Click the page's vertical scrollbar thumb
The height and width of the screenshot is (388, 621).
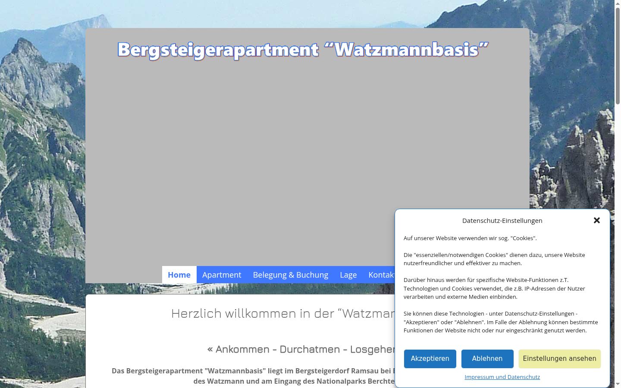pos(618,56)
